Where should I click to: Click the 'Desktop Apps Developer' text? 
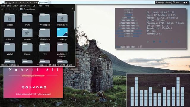pyautogui.click(x=33, y=75)
